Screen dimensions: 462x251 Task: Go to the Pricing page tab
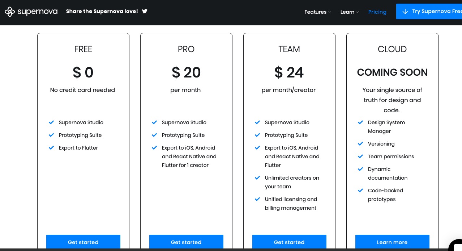coord(377,12)
